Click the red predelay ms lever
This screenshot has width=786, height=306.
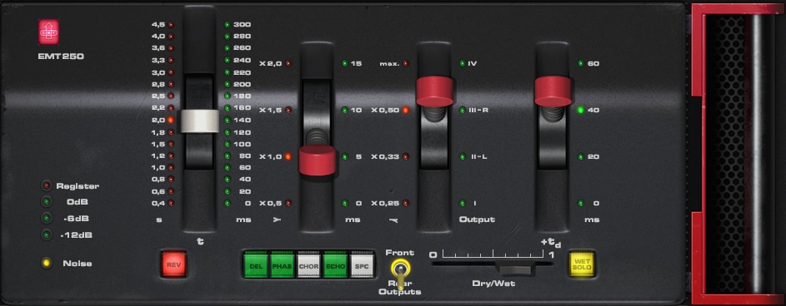[553, 91]
